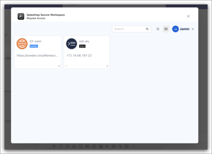Click schedule meeting icon in Teams toolbar
This screenshot has width=212, height=154.
101,146
